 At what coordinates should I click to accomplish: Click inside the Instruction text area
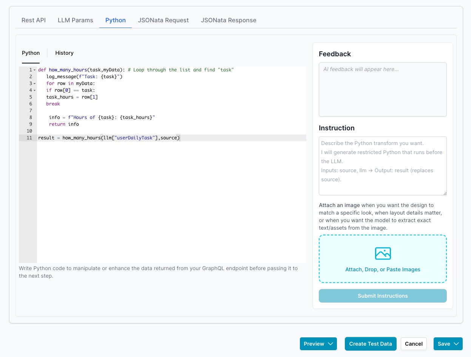[383, 165]
